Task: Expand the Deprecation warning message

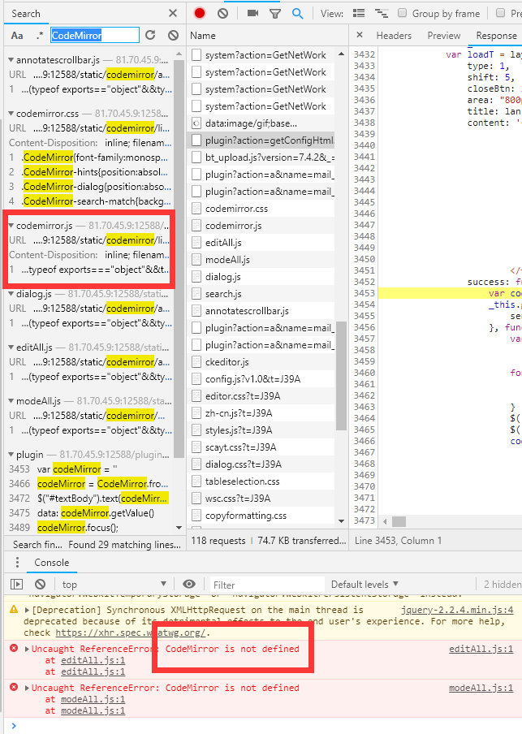Action: [x=27, y=610]
